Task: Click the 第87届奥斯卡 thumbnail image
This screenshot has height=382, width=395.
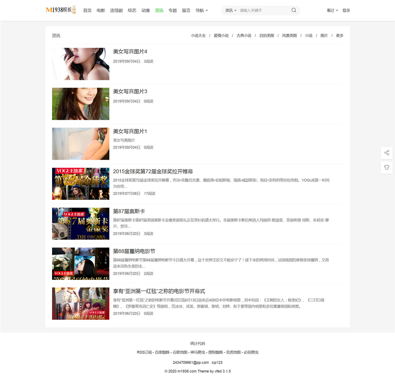Action: pos(81,224)
